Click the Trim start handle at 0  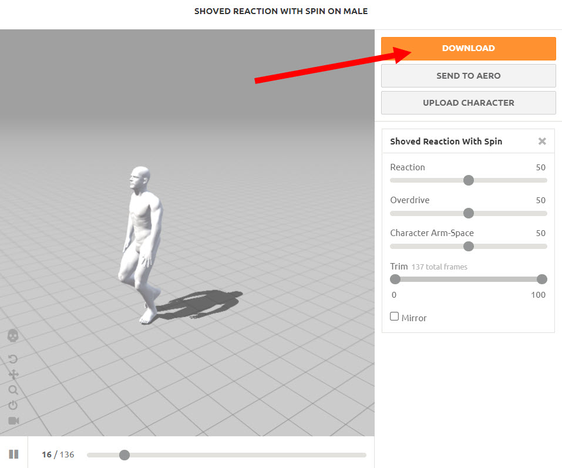point(395,279)
